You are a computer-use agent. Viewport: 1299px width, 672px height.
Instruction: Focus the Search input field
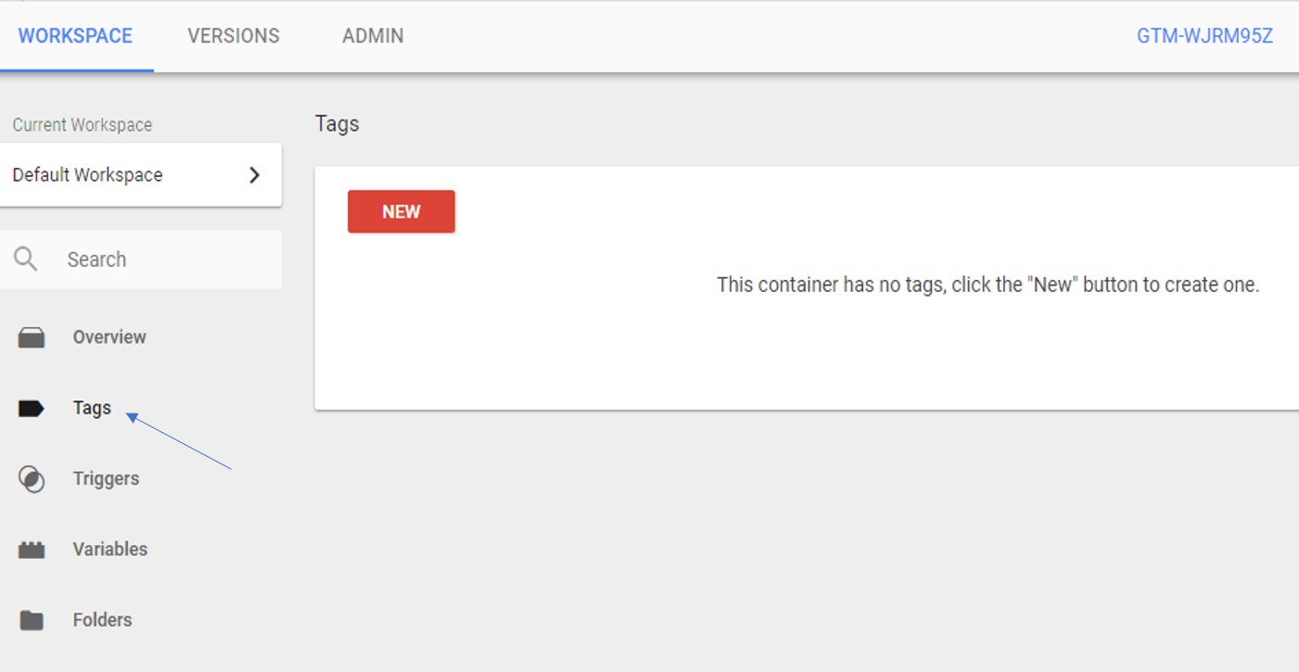coord(141,260)
